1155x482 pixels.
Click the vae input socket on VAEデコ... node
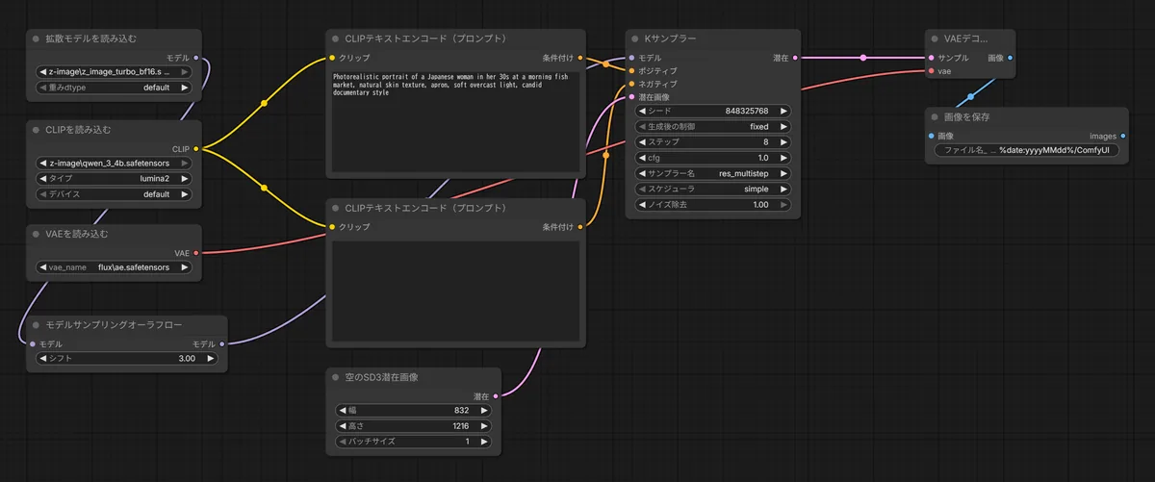932,71
